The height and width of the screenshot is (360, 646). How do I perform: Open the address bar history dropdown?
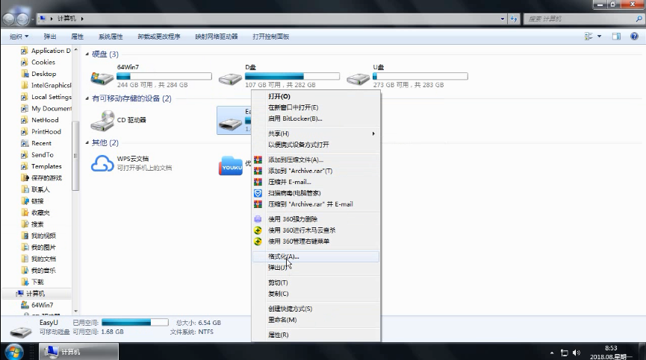(503, 19)
